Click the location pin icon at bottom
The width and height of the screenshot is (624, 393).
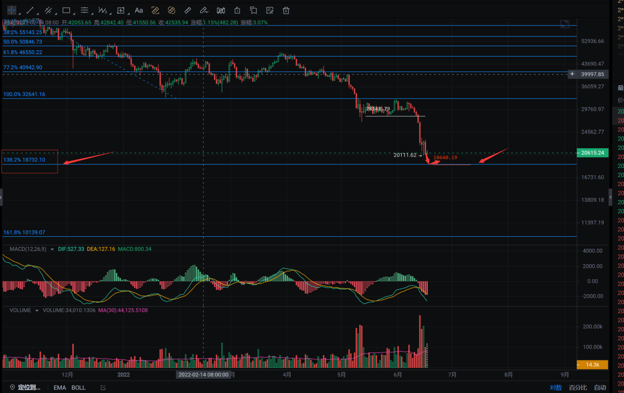(12, 388)
